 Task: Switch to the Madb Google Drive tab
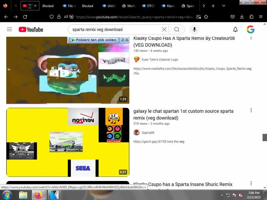point(129,6)
